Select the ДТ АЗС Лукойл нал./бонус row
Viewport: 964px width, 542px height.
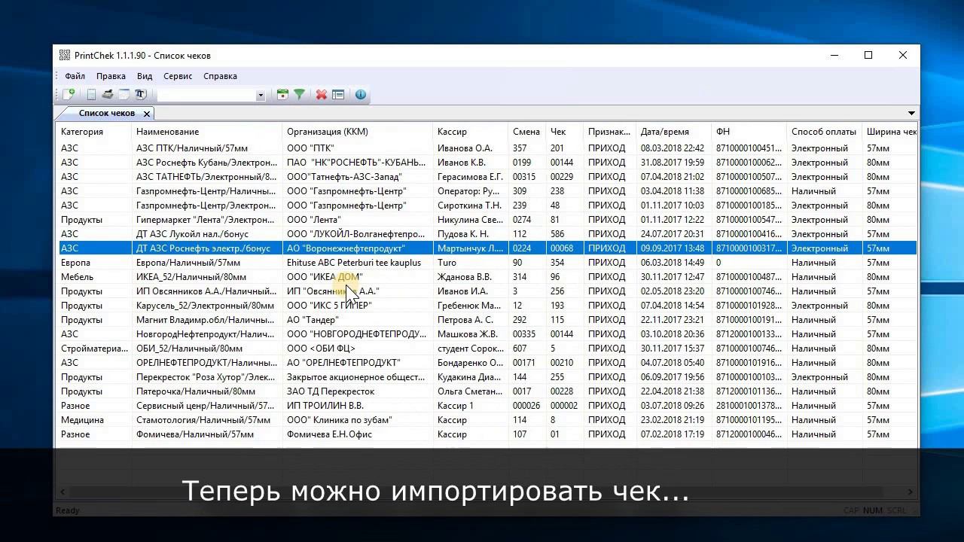pyautogui.click(x=487, y=234)
